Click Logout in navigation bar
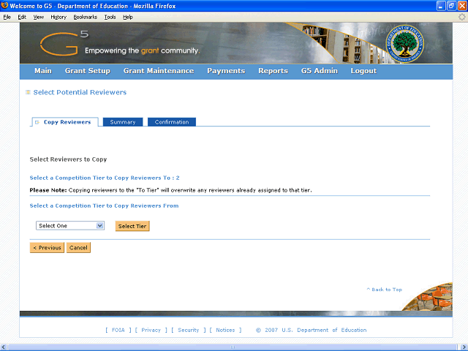468x351 pixels. (x=363, y=71)
